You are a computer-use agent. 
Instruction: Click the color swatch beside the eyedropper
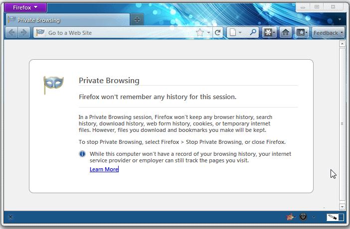tap(341, 217)
